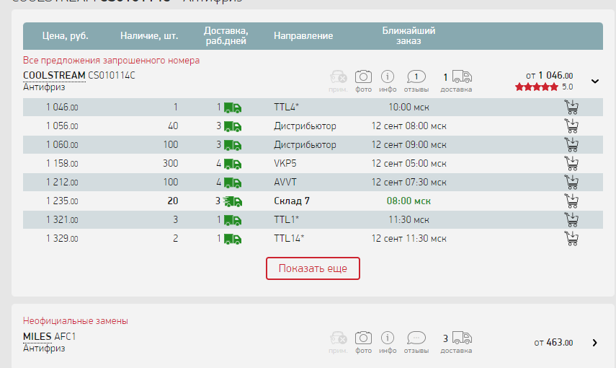Sort by Наличие, шт. column header
The image size is (616, 368).
(149, 36)
